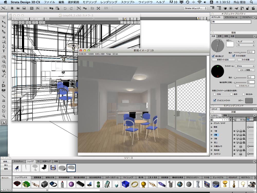Open the モデリング menu
This screenshot has height=193, width=257.
pyautogui.click(x=90, y=2)
